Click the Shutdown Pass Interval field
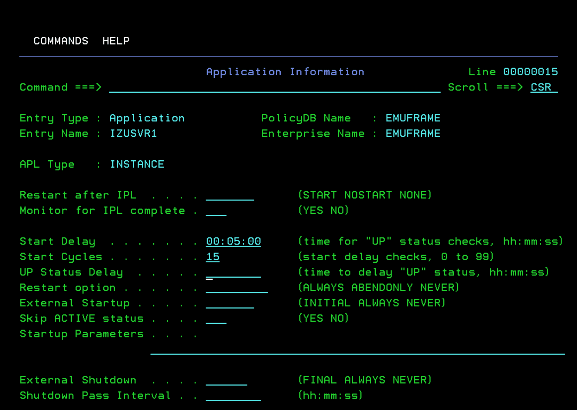The image size is (577, 410). [x=234, y=396]
